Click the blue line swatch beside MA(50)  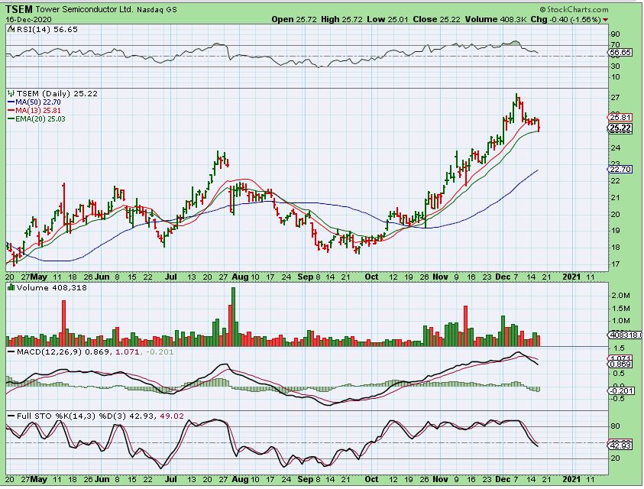click(11, 102)
